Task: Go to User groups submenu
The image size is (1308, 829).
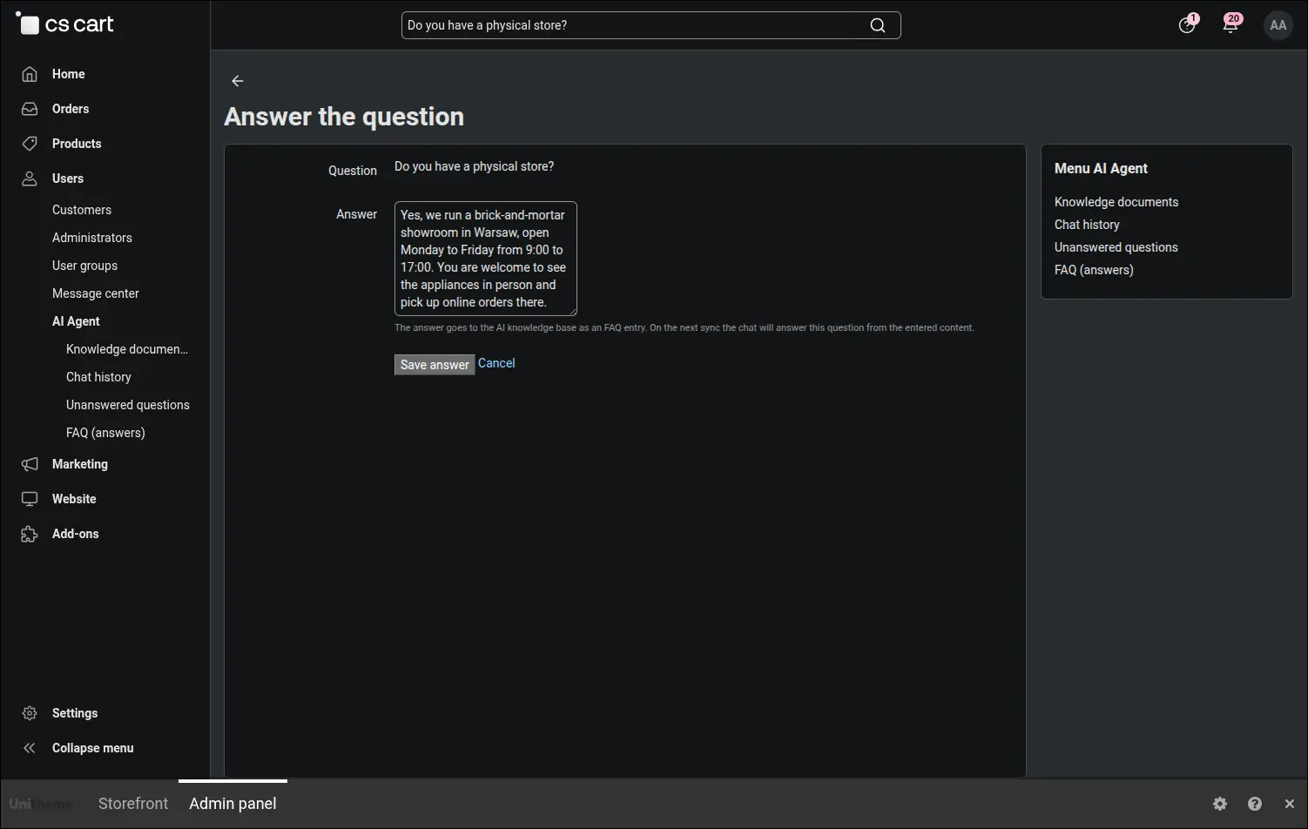Action: (84, 266)
